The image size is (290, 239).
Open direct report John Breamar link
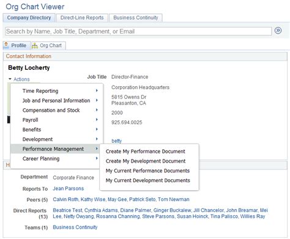pos(242,210)
